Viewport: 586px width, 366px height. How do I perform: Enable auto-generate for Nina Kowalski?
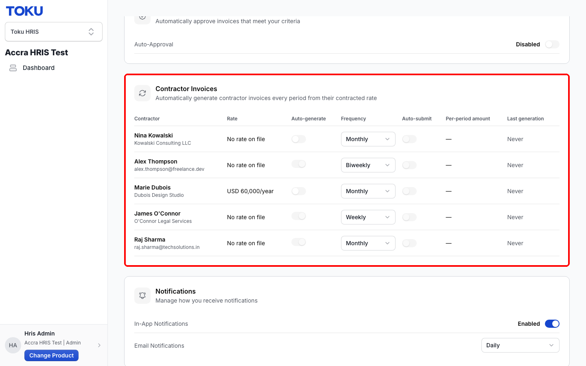(x=299, y=139)
